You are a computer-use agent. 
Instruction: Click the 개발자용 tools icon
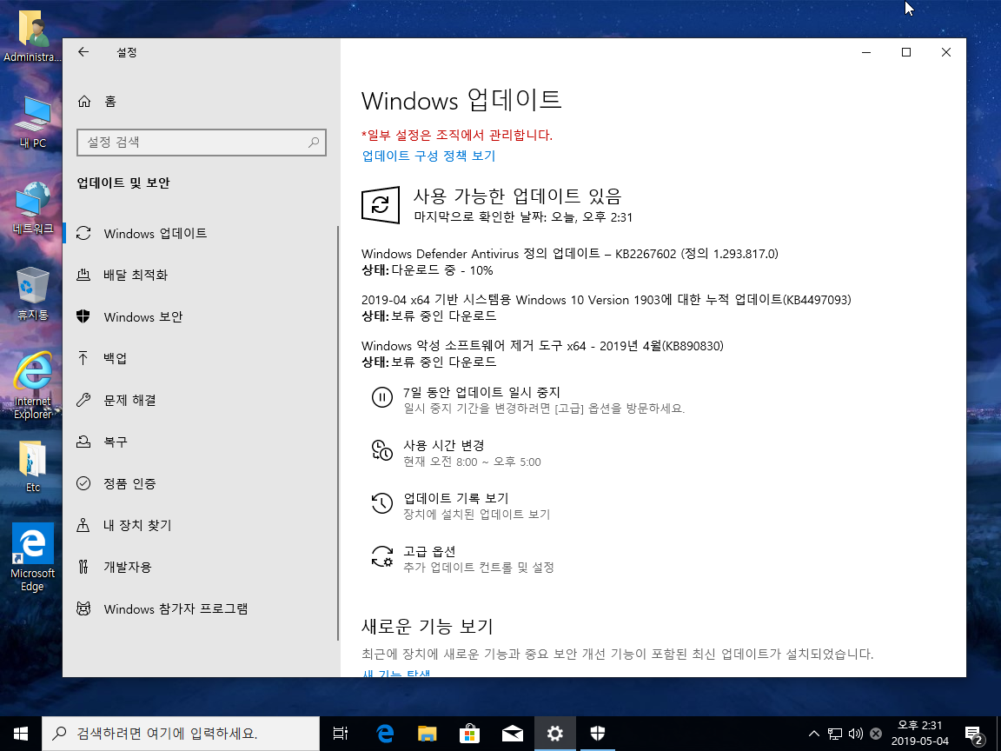click(83, 567)
